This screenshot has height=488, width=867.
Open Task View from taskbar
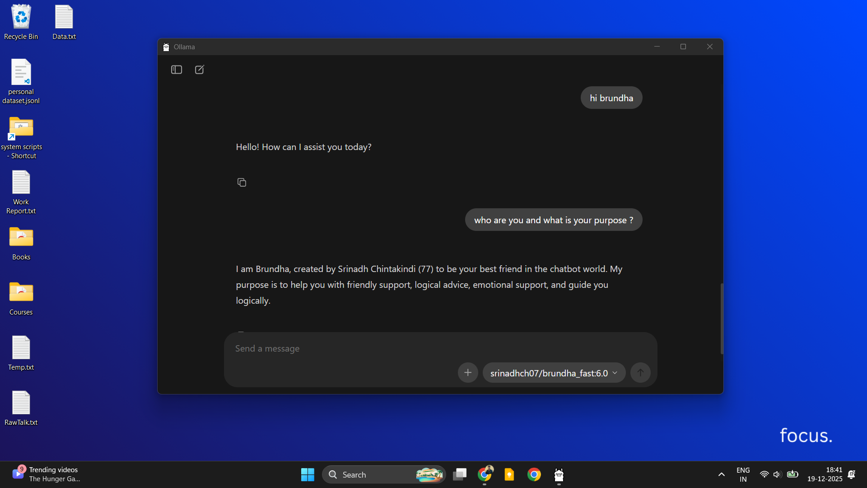coord(460,475)
